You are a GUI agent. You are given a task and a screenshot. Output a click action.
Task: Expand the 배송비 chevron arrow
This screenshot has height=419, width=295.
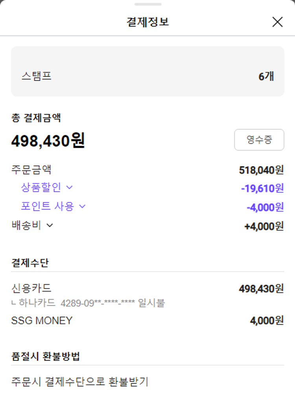[50, 226]
